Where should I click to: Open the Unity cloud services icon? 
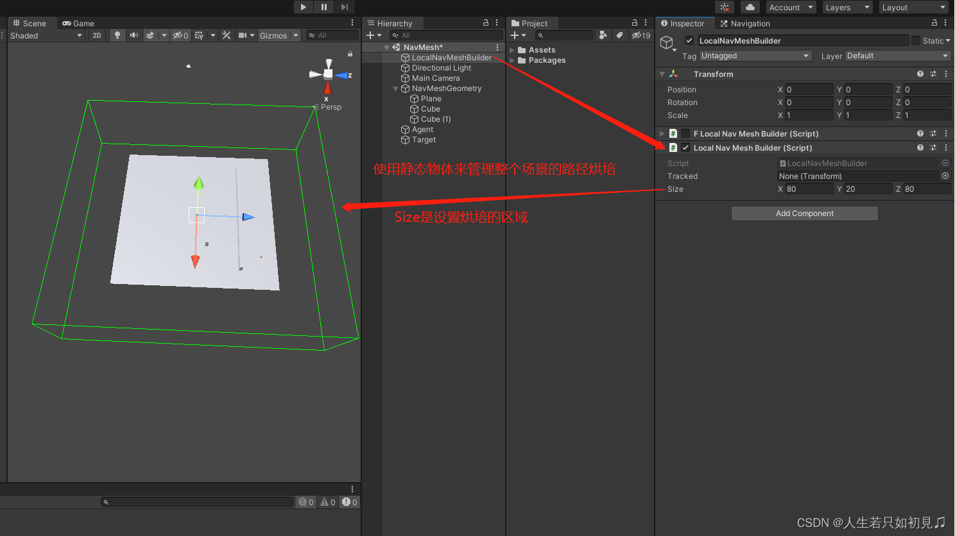tap(750, 7)
